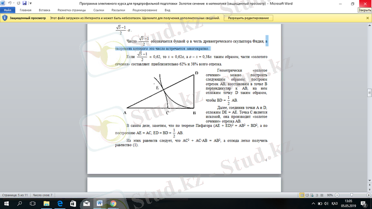372x209 pixels.
Task: Switch to the Вставка ribbon tab
Action: coord(44,10)
